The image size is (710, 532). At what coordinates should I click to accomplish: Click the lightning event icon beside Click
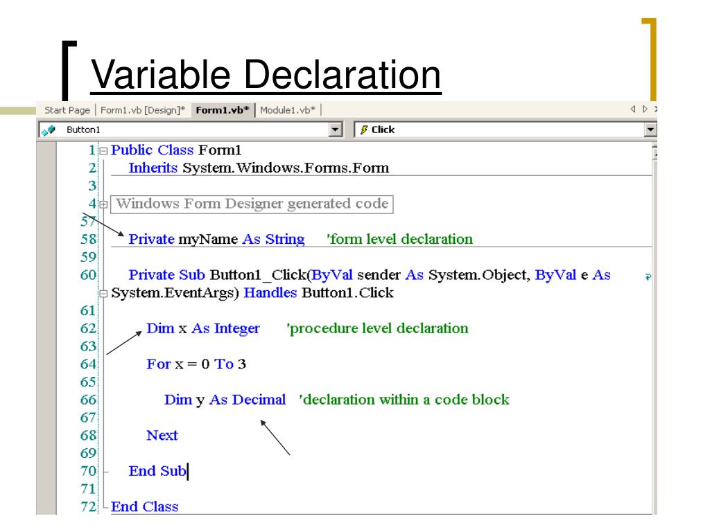point(363,130)
